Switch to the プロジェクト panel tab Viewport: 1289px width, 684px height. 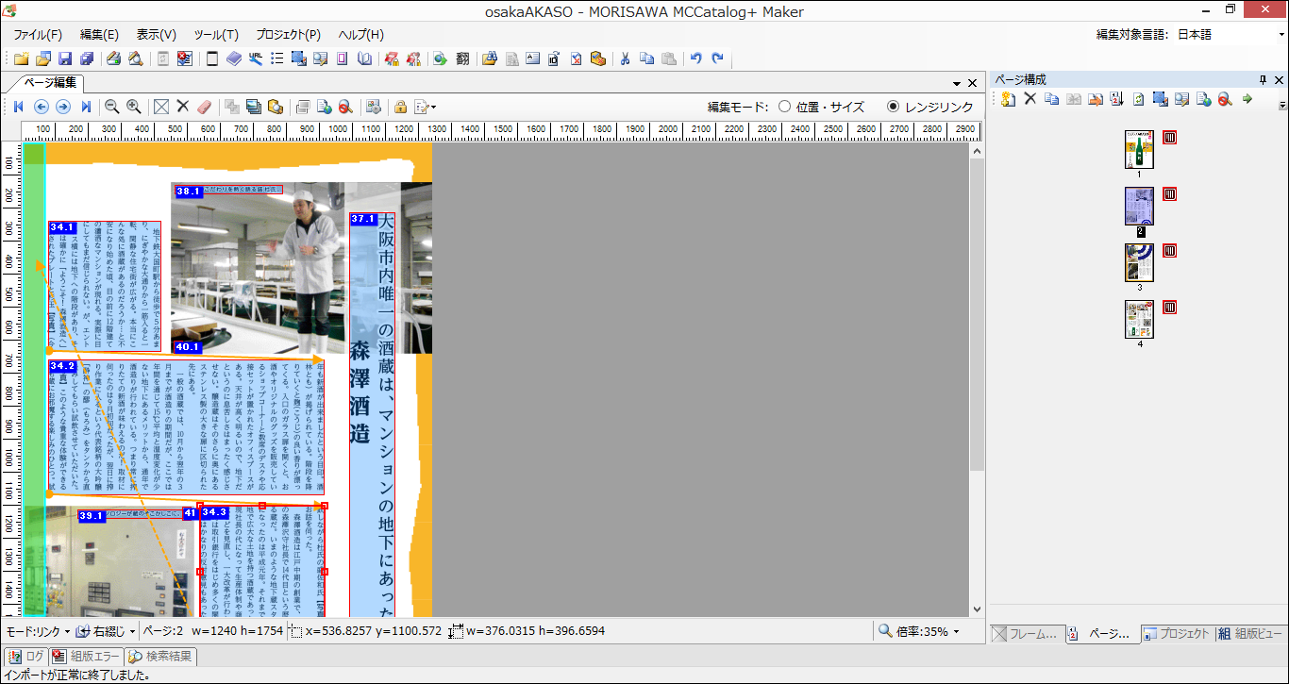coord(1176,634)
